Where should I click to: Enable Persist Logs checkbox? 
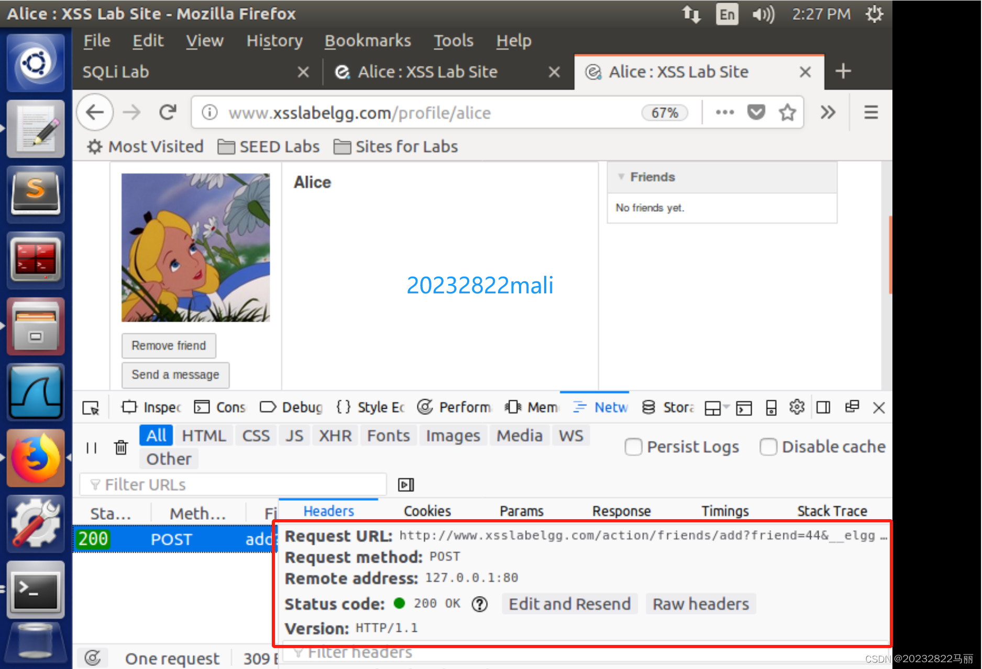(633, 447)
